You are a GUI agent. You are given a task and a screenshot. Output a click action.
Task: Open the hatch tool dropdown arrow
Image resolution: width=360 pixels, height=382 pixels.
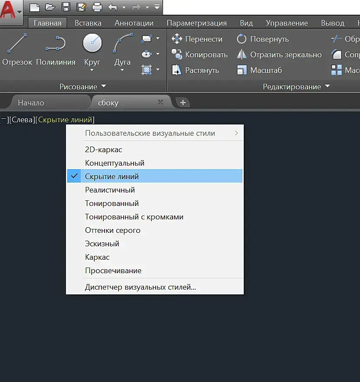click(158, 70)
